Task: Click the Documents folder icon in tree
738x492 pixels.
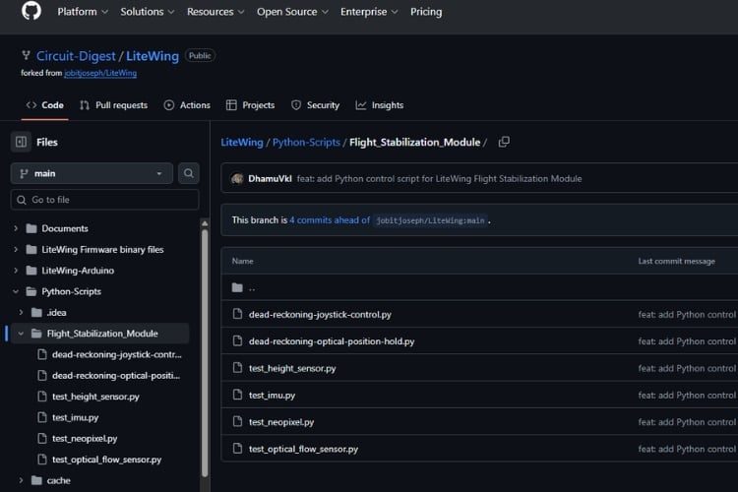Action: coord(31,228)
